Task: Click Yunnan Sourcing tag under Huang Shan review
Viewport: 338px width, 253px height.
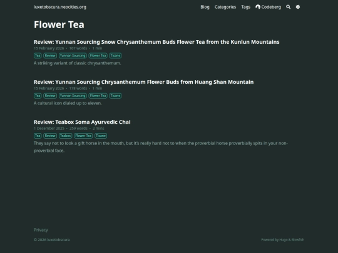Action: coord(73,96)
